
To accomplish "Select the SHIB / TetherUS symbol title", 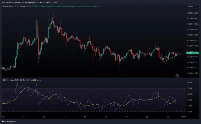I will pyautogui.click(x=9, y=6).
